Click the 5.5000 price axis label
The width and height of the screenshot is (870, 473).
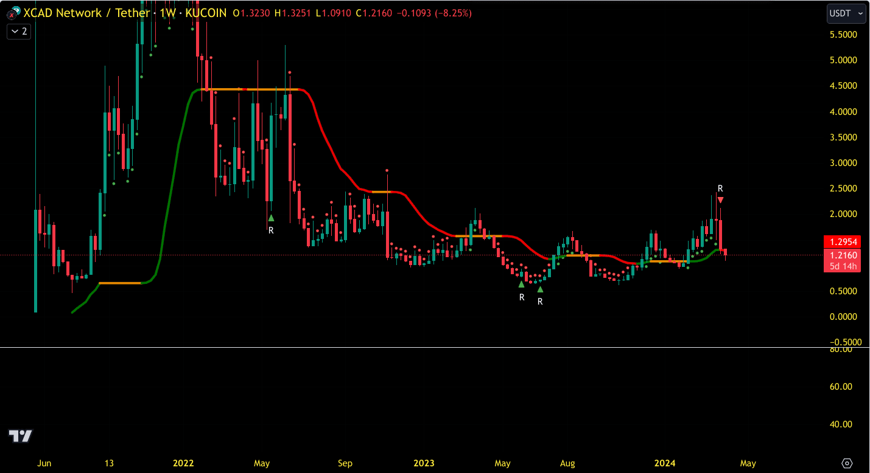(x=843, y=35)
